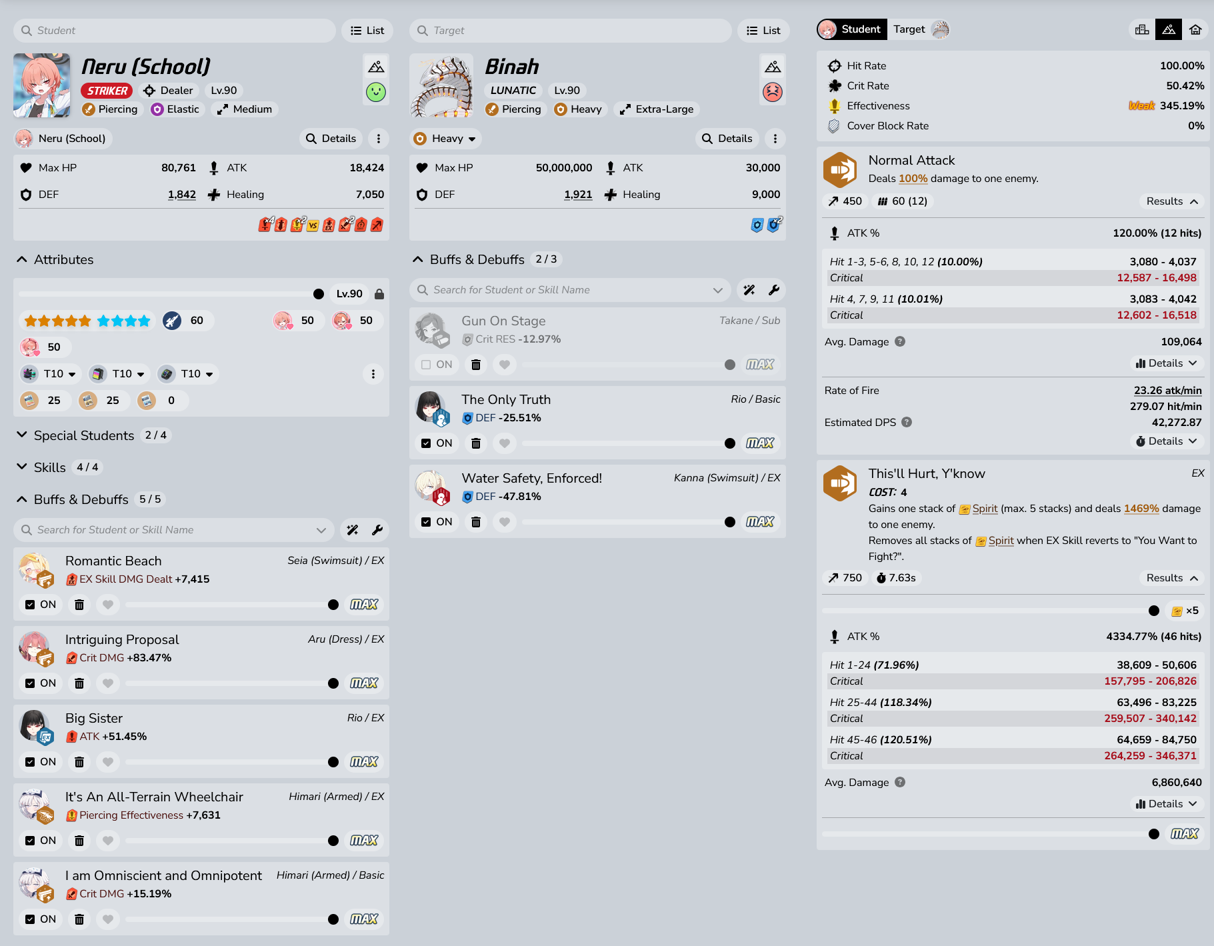Adjust the Spirit stacks slider handle
The width and height of the screenshot is (1214, 946).
tap(1154, 611)
